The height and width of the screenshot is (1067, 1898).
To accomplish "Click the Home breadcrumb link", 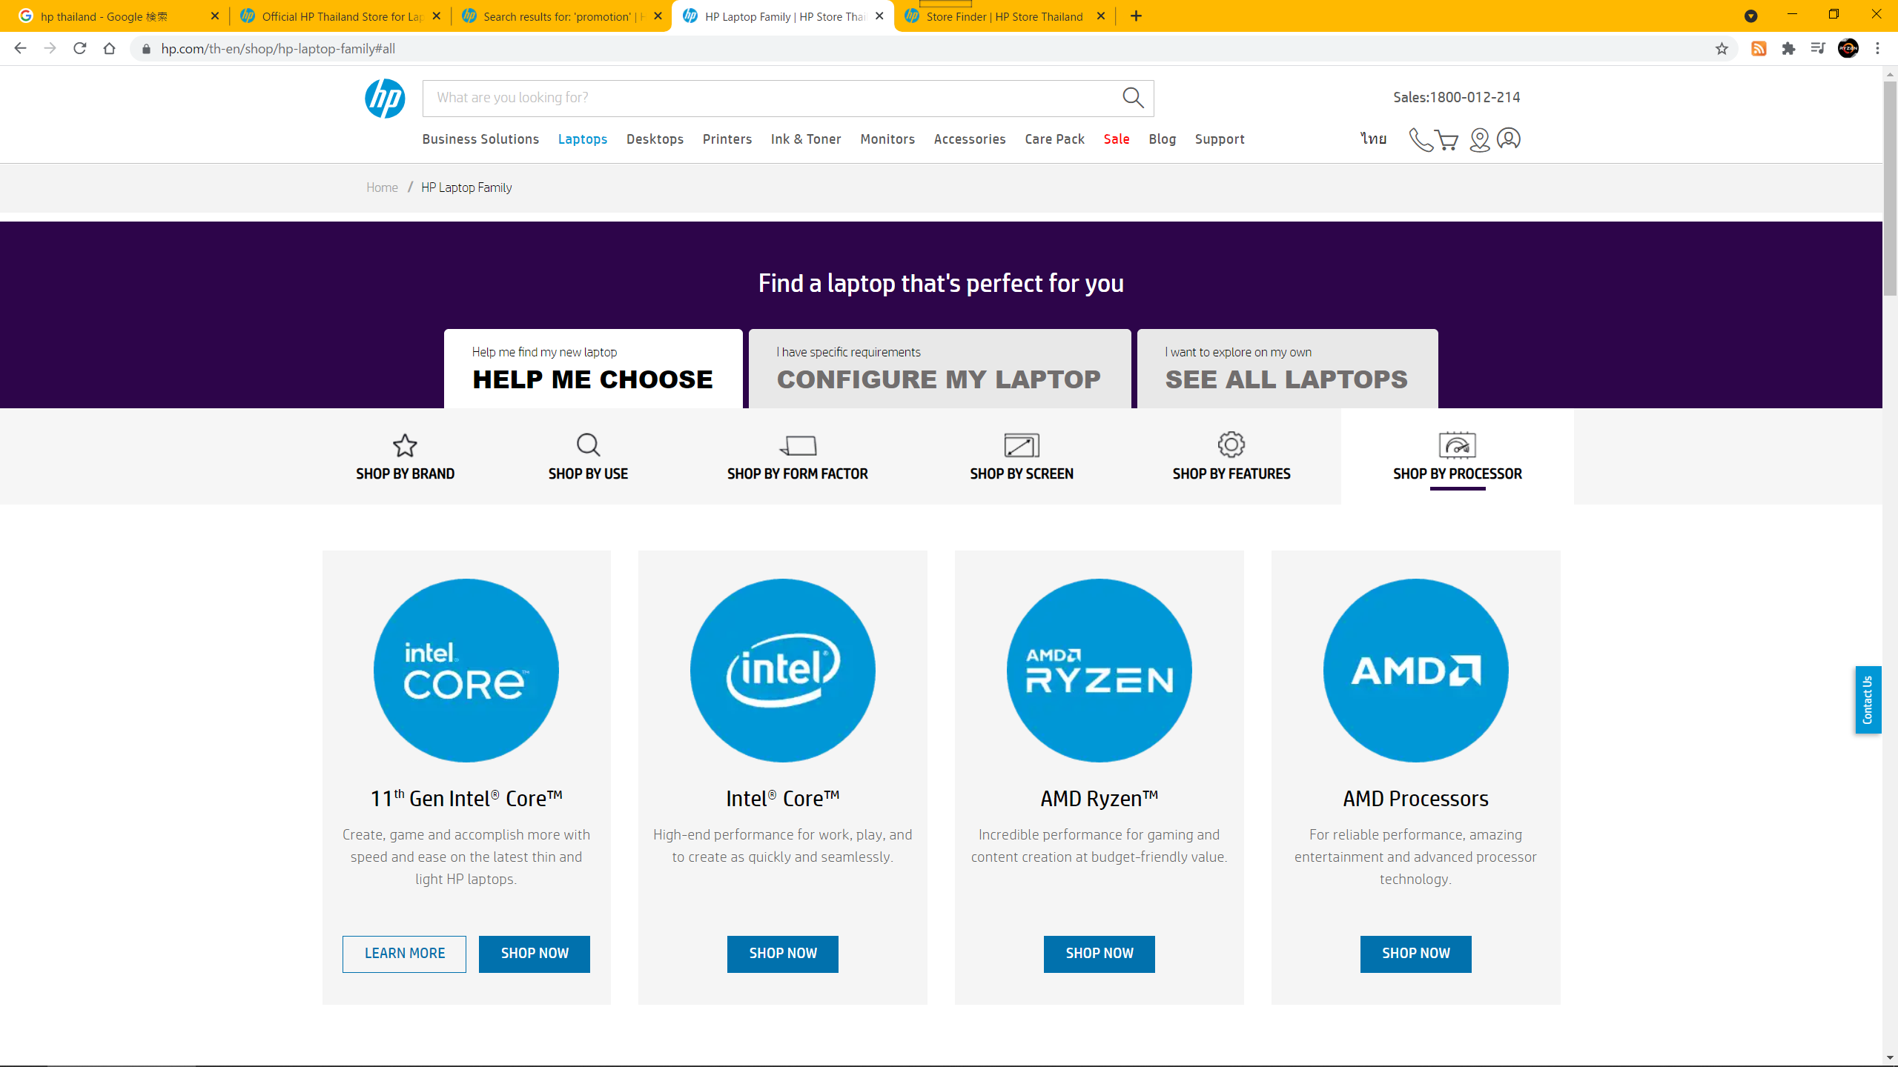I will 382,187.
